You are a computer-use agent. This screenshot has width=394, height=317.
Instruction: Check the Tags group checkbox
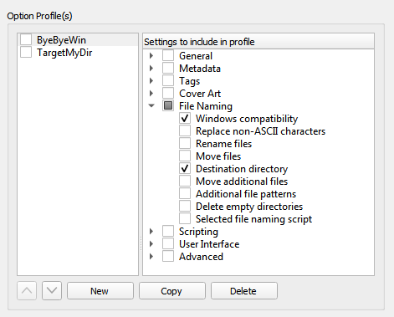[168, 80]
